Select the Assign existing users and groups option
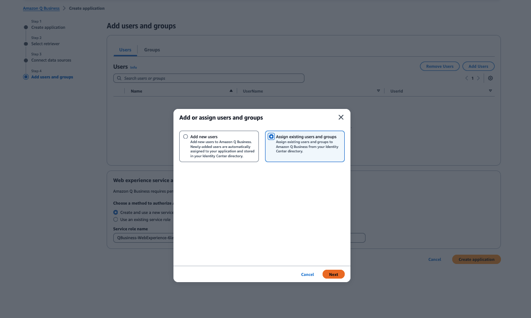Viewport: 531px width, 318px height. (x=271, y=136)
